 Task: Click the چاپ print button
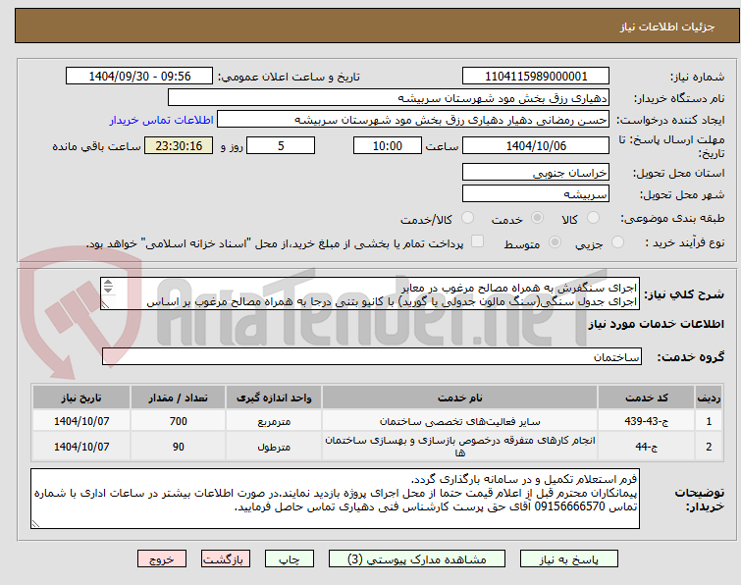(x=290, y=558)
